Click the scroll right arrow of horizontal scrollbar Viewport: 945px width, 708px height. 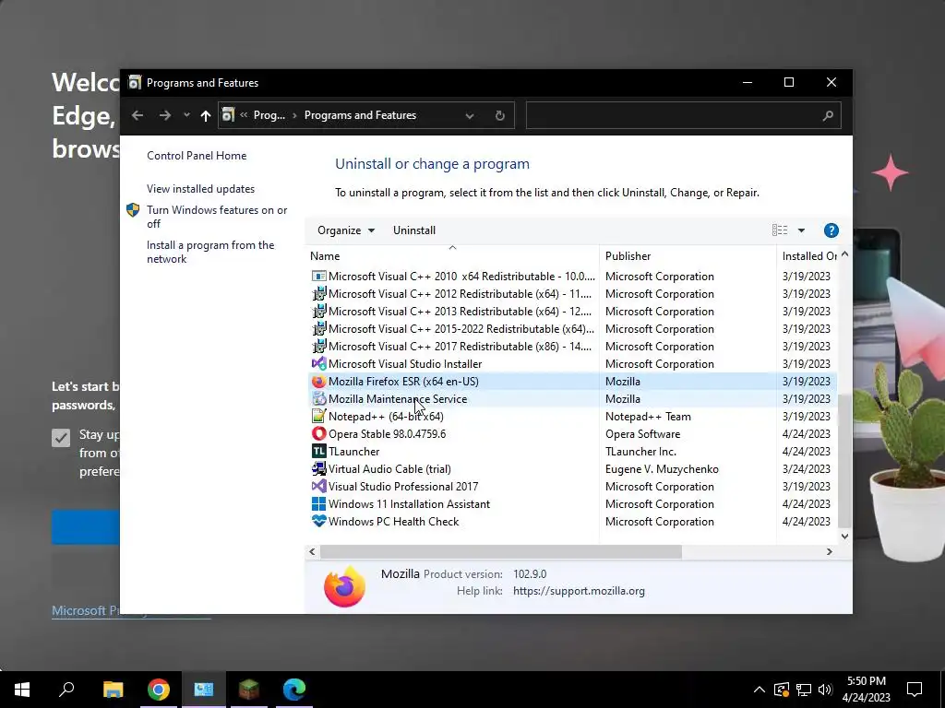[830, 551]
